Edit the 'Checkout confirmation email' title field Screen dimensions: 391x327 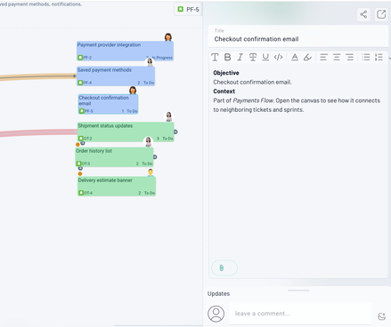tap(298, 36)
